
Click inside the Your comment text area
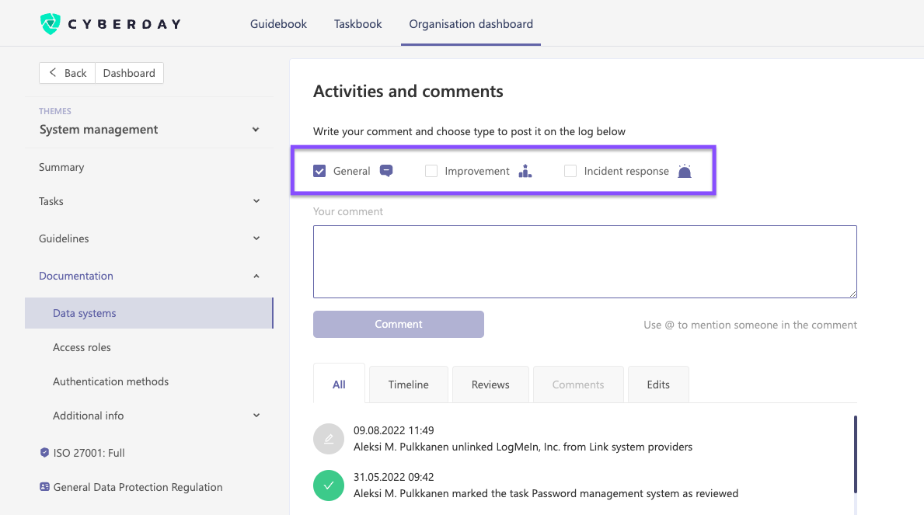pyautogui.click(x=584, y=261)
